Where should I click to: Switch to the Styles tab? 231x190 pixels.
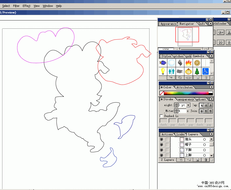[x=166, y=56]
